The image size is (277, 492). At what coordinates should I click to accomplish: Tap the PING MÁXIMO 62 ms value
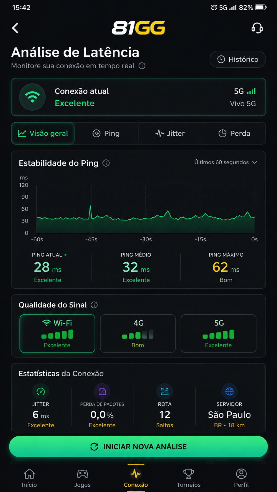(x=226, y=267)
